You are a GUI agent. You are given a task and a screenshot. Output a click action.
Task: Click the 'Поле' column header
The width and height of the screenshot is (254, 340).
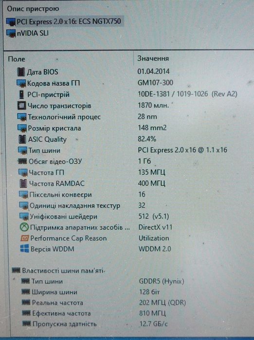pyautogui.click(x=17, y=59)
